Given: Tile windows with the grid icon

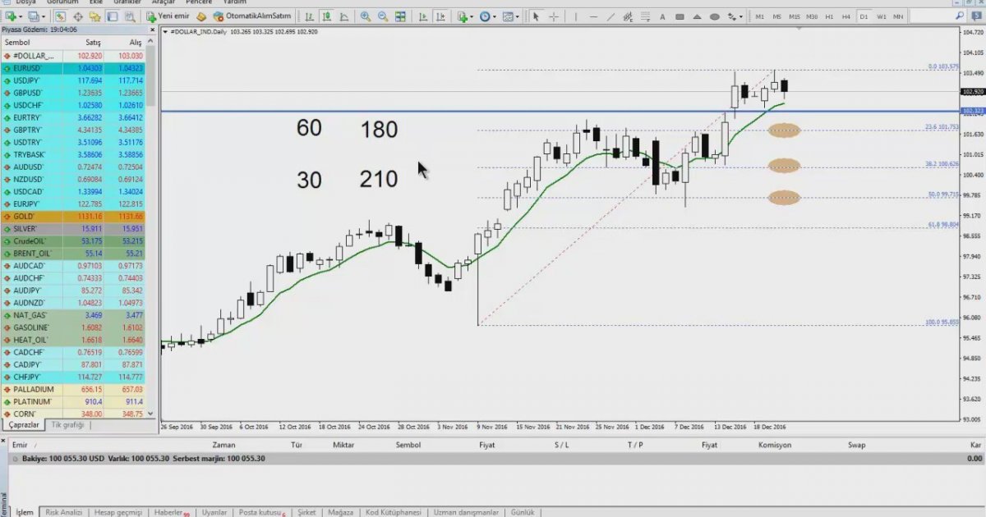Looking at the screenshot, I should click(x=400, y=16).
